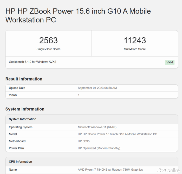Click the large System Information section heading
Screen dimensions: 182x174
pos(25,109)
